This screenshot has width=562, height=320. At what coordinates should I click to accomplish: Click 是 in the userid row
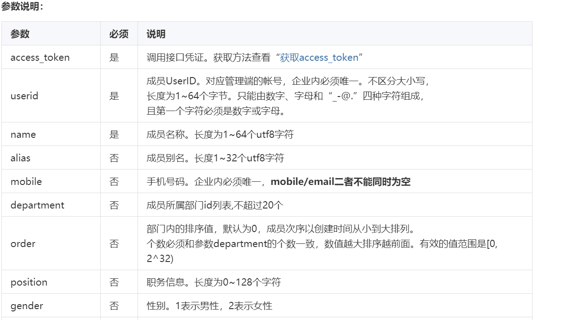pos(114,96)
